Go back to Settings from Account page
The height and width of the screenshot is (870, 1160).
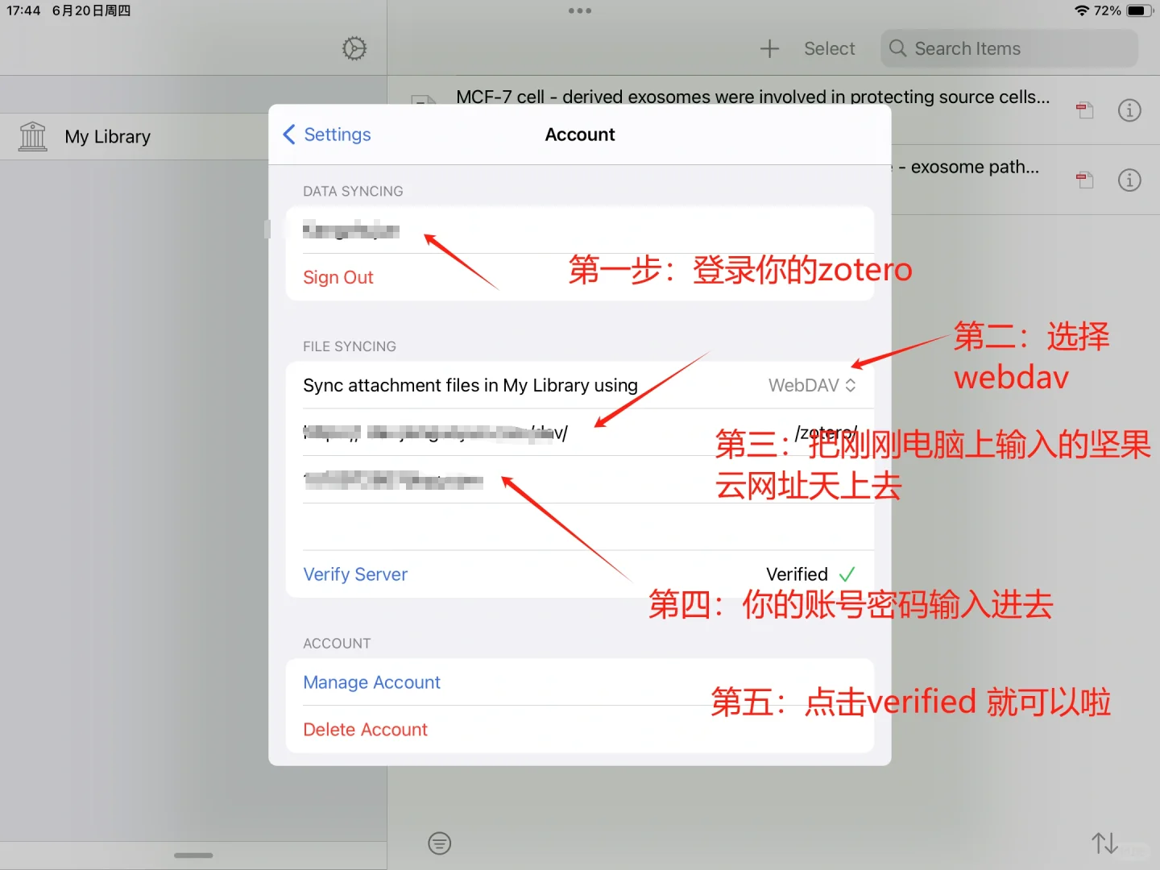coord(327,135)
